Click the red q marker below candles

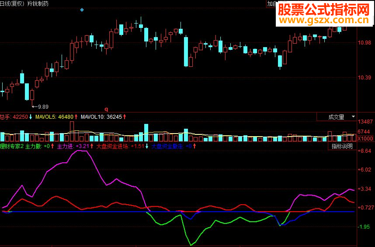[x=107, y=109]
